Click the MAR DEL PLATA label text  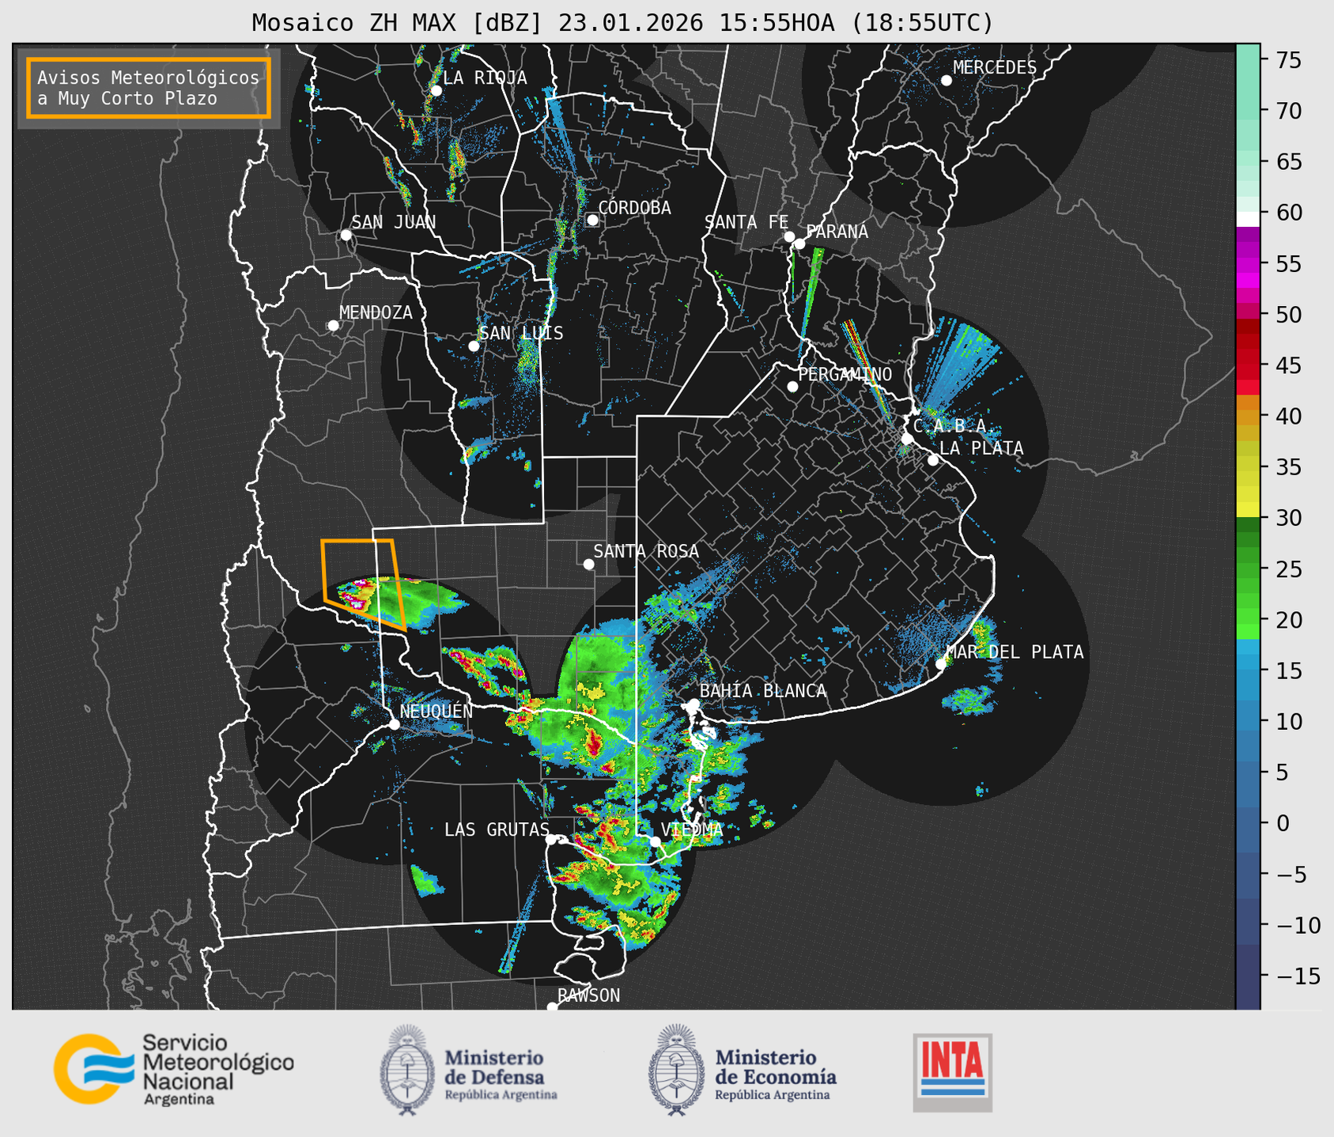1015,652
